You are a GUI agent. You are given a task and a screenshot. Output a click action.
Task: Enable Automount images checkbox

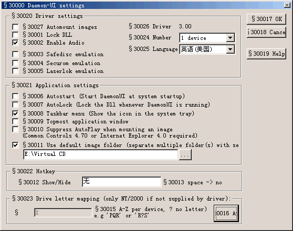tap(15, 27)
